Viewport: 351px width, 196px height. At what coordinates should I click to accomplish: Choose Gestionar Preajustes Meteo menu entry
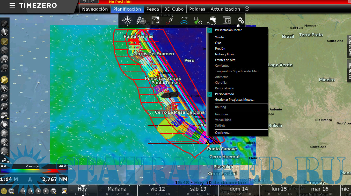click(x=235, y=100)
